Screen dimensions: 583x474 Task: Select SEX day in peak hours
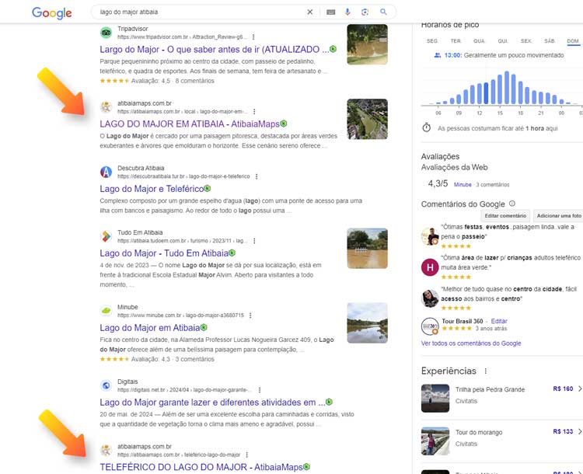pyautogui.click(x=526, y=41)
